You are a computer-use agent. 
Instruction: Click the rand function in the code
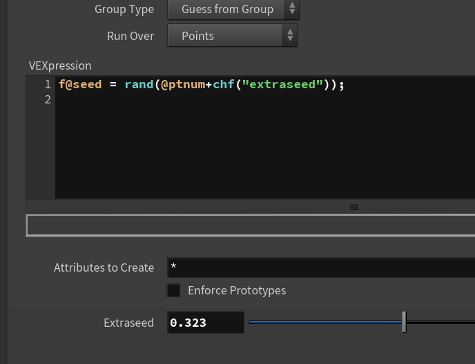139,84
